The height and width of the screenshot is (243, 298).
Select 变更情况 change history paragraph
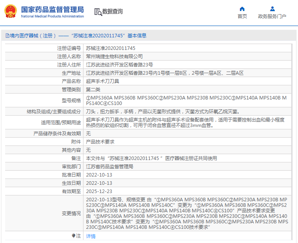187,214
